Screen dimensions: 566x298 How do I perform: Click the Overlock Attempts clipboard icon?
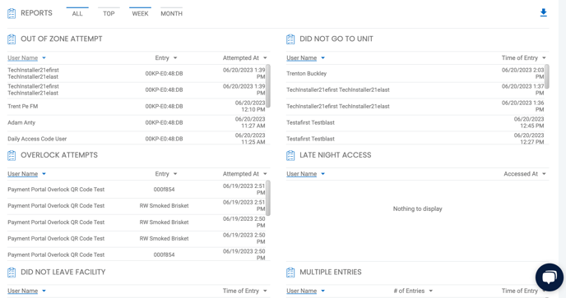pos(12,155)
